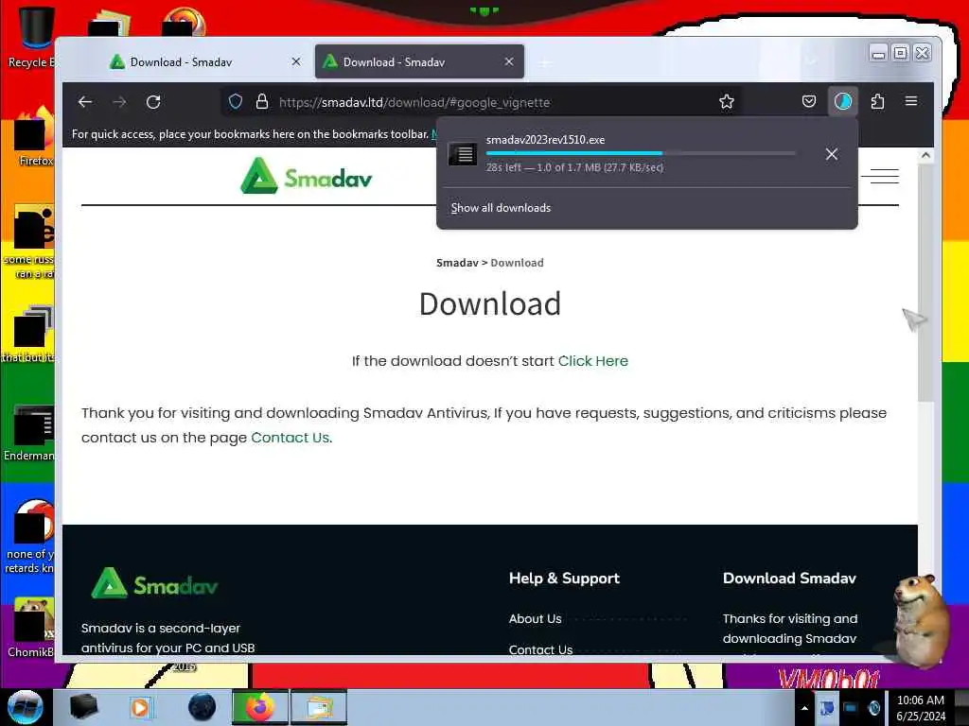Open the extensions puzzle-piece icon
Viewport: 969px width, 726px height.
[x=877, y=101]
